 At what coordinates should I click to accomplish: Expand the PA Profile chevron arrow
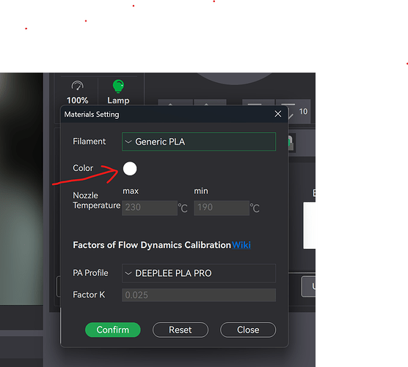pyautogui.click(x=128, y=273)
